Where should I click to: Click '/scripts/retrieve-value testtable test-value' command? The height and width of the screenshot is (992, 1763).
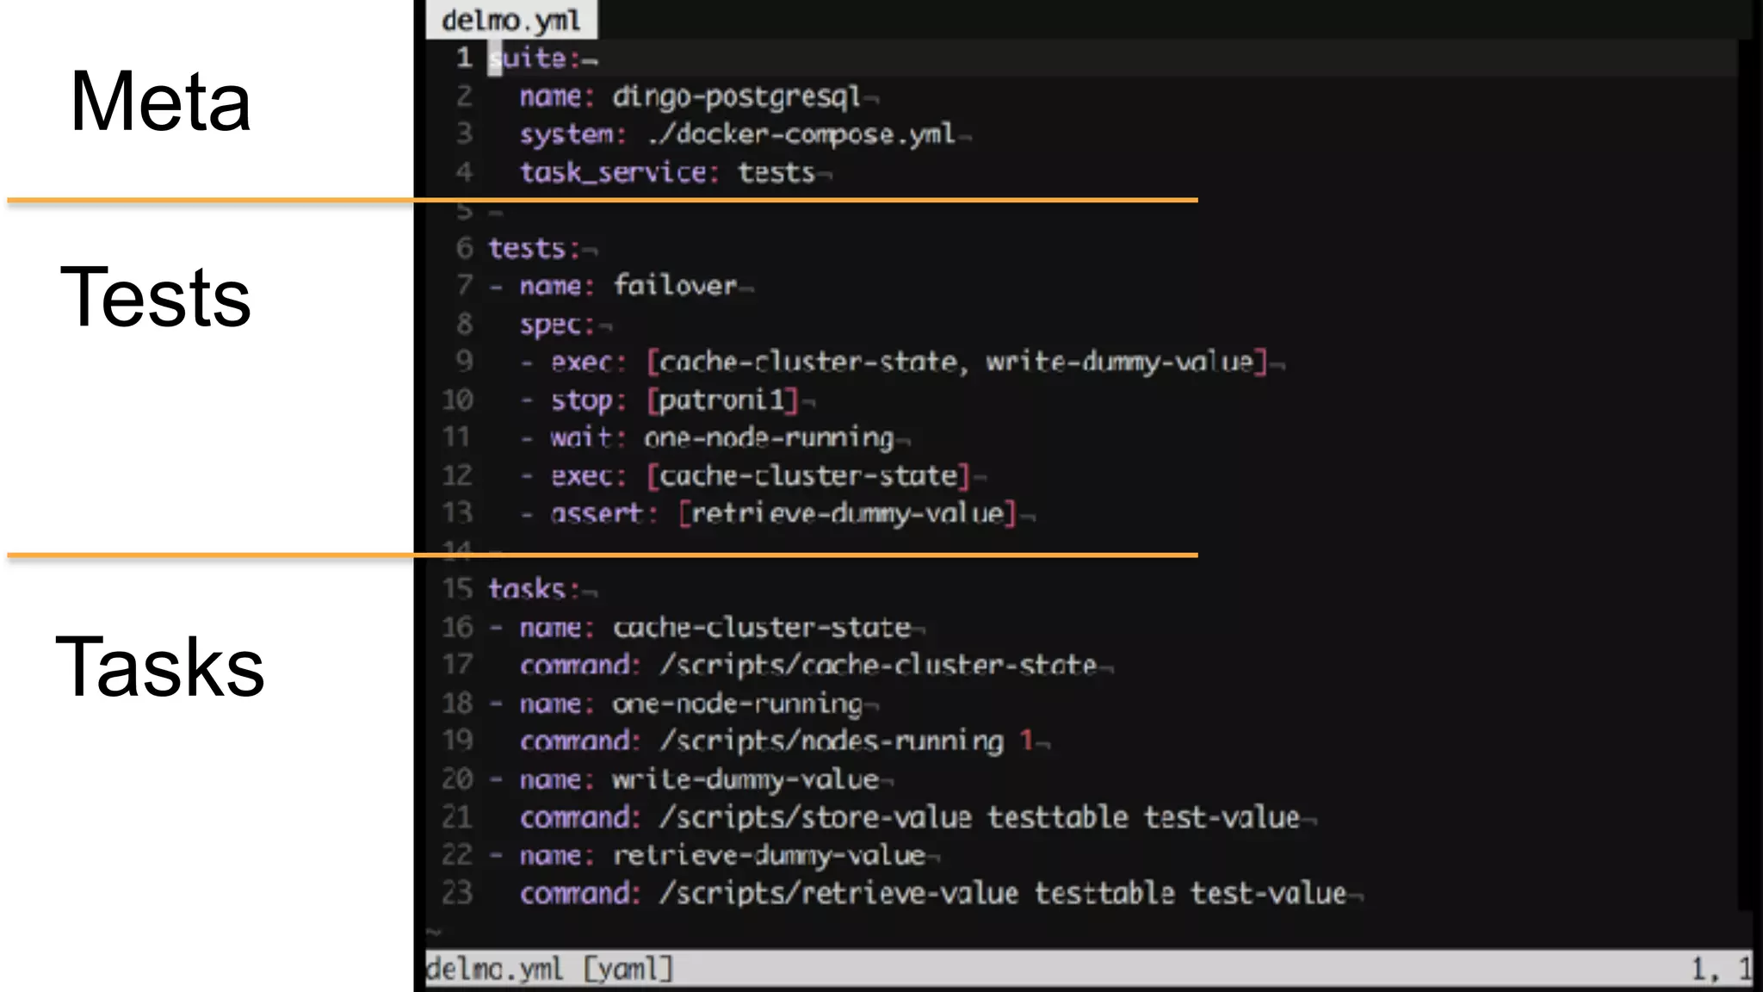click(1003, 893)
